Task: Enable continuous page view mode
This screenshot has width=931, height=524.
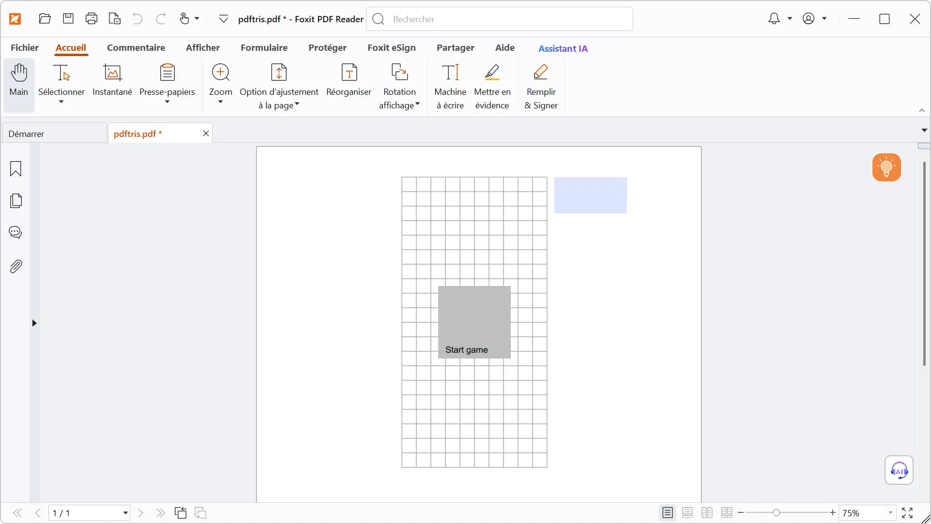Action: [x=687, y=513]
